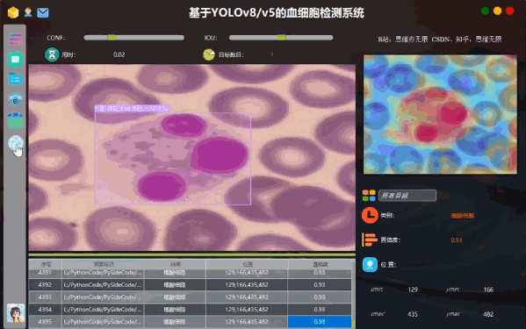Viewport: 526px width, 329px height.
Task: Open the user profile icon in title bar
Action: (28, 12)
